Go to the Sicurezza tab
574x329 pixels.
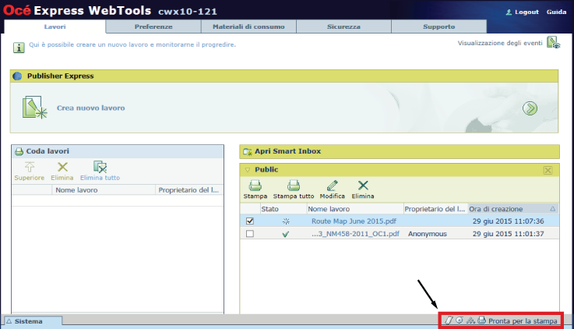(343, 27)
